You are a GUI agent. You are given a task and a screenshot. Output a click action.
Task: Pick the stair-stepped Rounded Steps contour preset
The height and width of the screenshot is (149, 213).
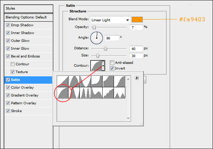[x=108, y=93]
